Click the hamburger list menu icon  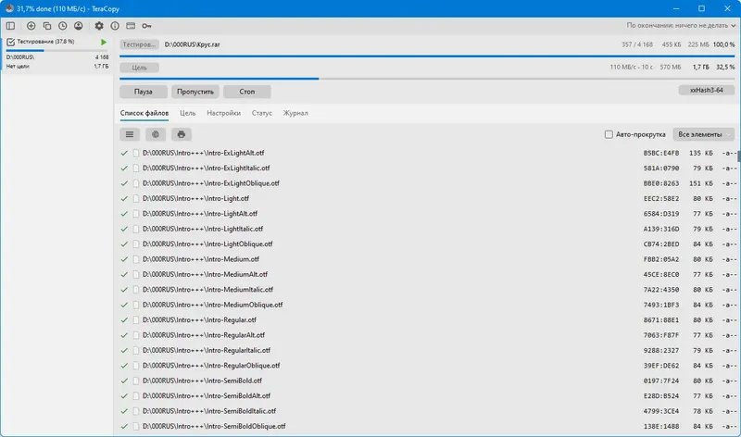coord(130,134)
